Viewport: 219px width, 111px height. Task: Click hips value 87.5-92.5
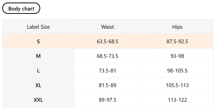177,41
